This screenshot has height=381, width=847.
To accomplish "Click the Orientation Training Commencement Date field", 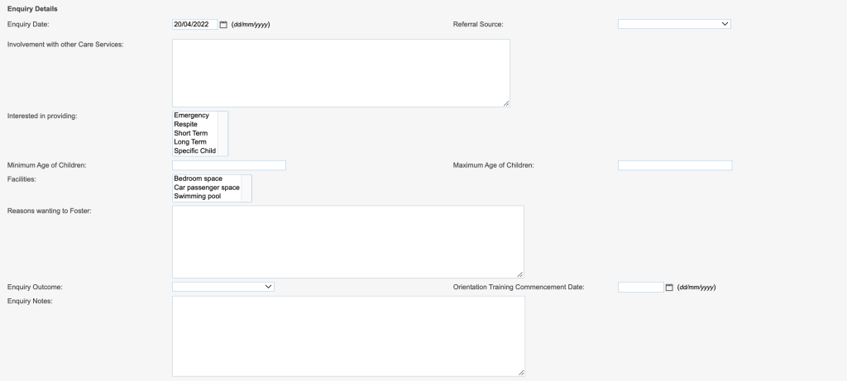I will [x=641, y=287].
